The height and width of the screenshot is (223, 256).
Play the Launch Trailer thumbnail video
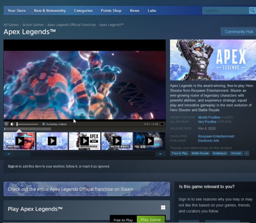19,141
